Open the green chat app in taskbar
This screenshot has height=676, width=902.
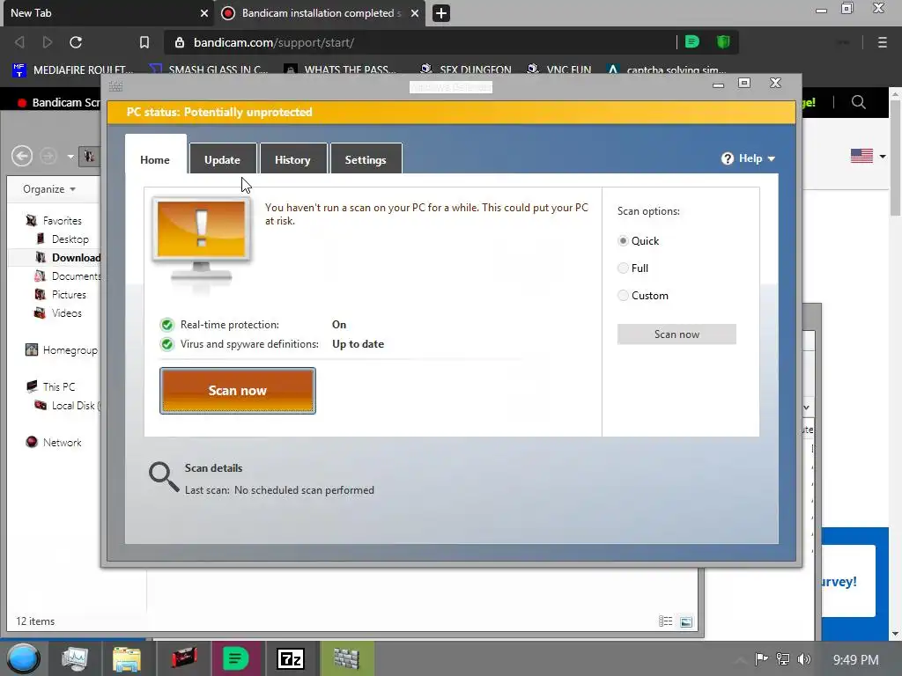236,659
